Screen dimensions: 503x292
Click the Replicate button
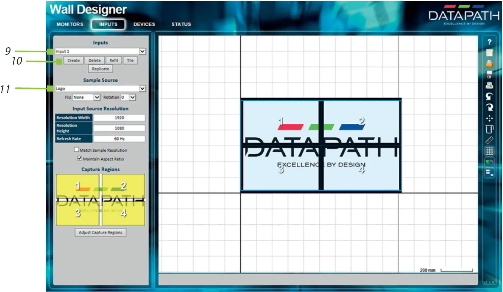pos(101,69)
